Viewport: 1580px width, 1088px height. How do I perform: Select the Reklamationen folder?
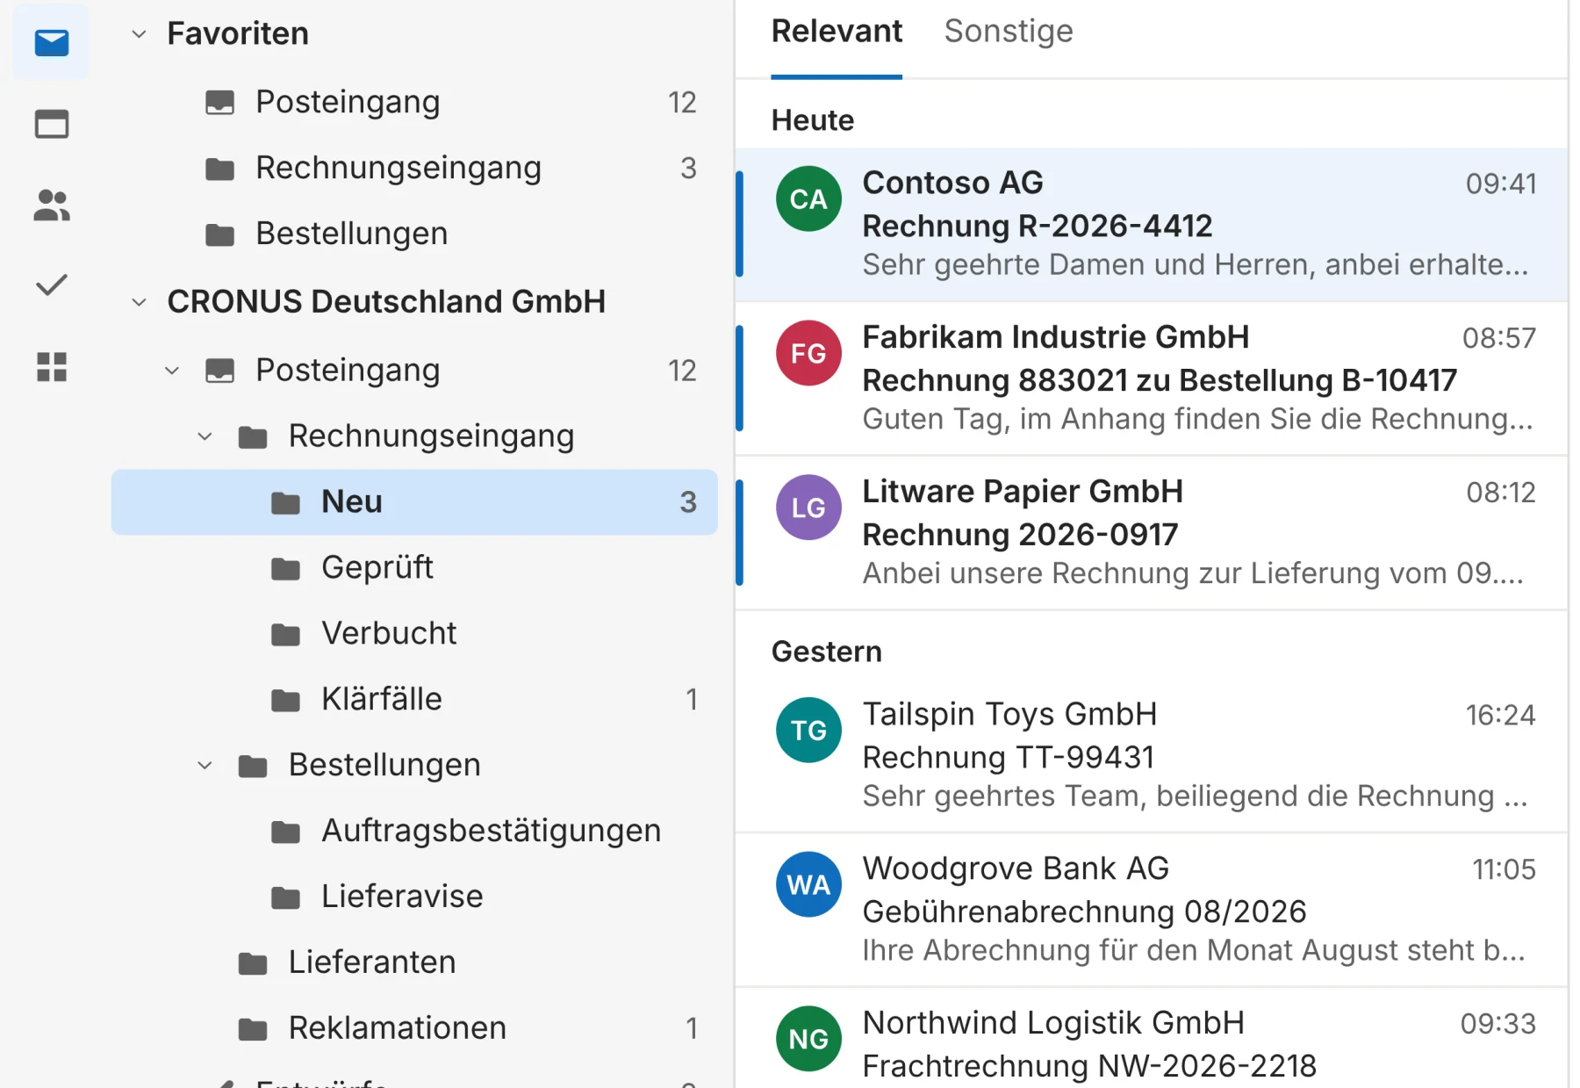coord(414,1028)
